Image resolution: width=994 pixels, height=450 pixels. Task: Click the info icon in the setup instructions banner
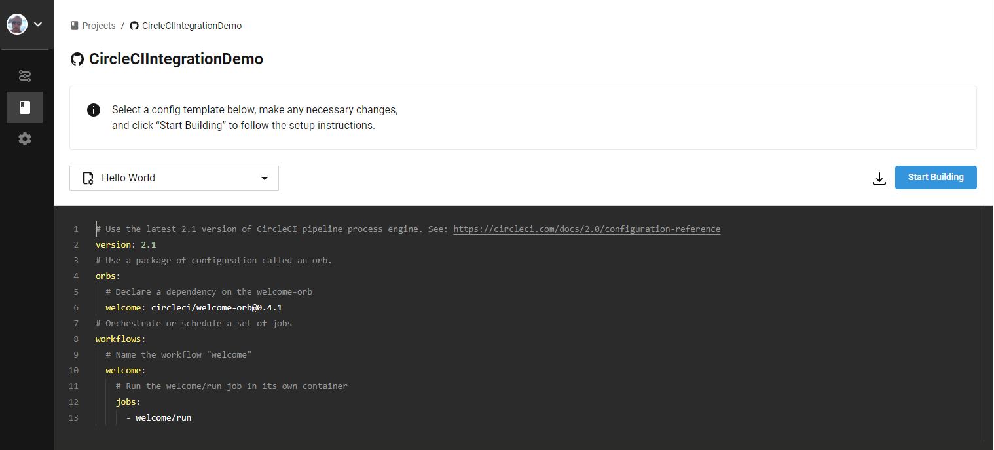(x=94, y=109)
